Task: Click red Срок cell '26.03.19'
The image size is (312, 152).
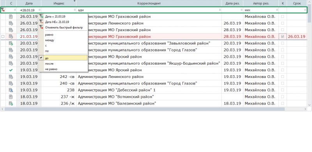Action: click(x=296, y=37)
